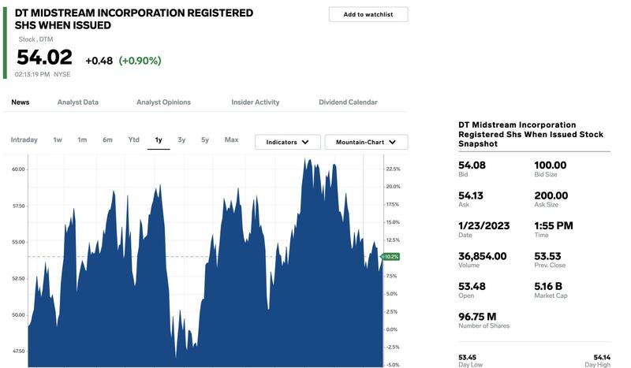Click the 54.14 Day High value
631x368 pixels.
[602, 357]
